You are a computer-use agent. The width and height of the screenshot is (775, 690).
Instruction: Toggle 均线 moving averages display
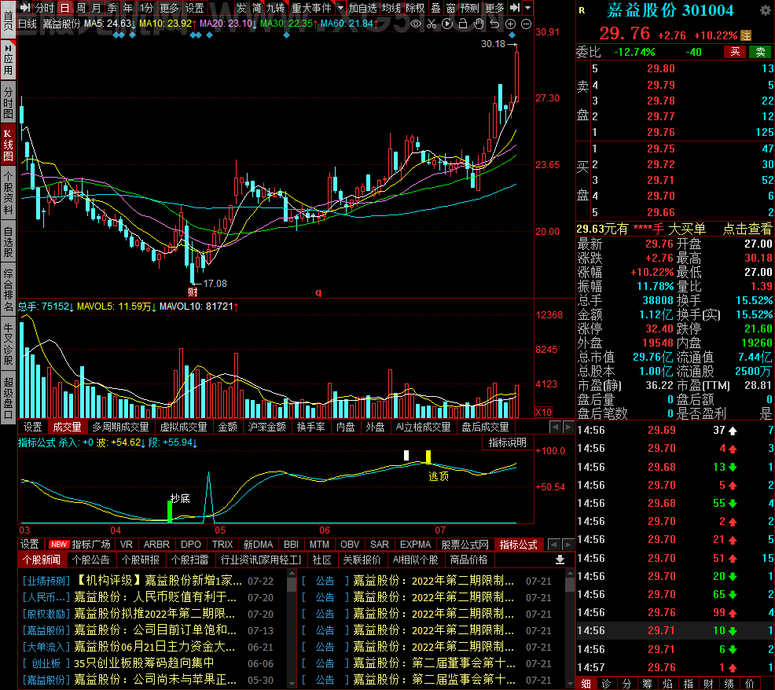[x=391, y=8]
